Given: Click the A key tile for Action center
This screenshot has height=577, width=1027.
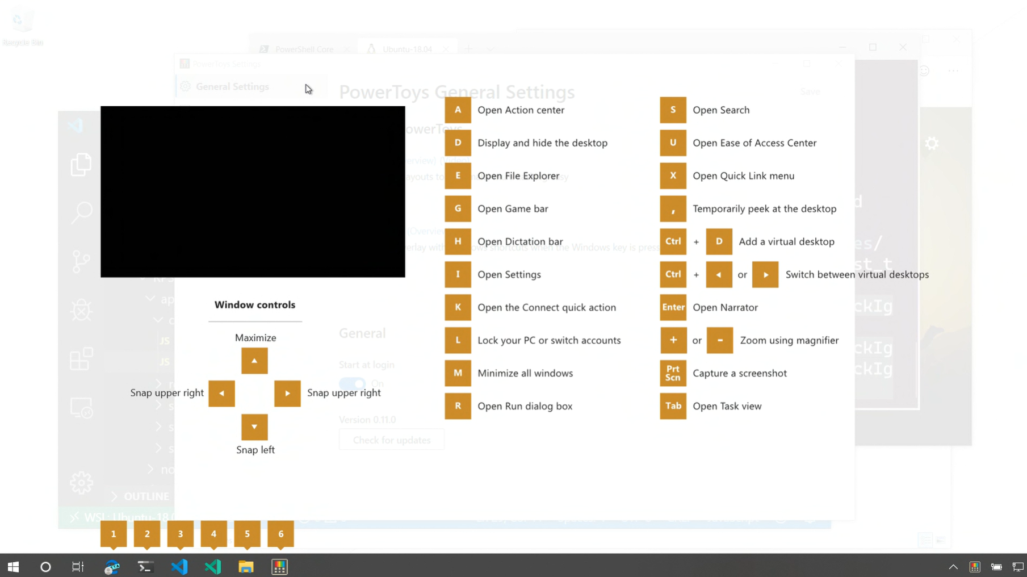Looking at the screenshot, I should [x=458, y=110].
